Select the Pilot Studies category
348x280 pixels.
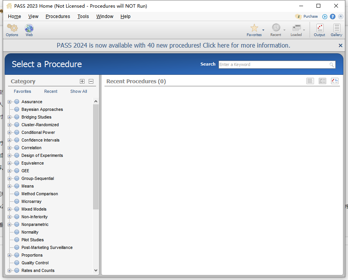click(33, 240)
